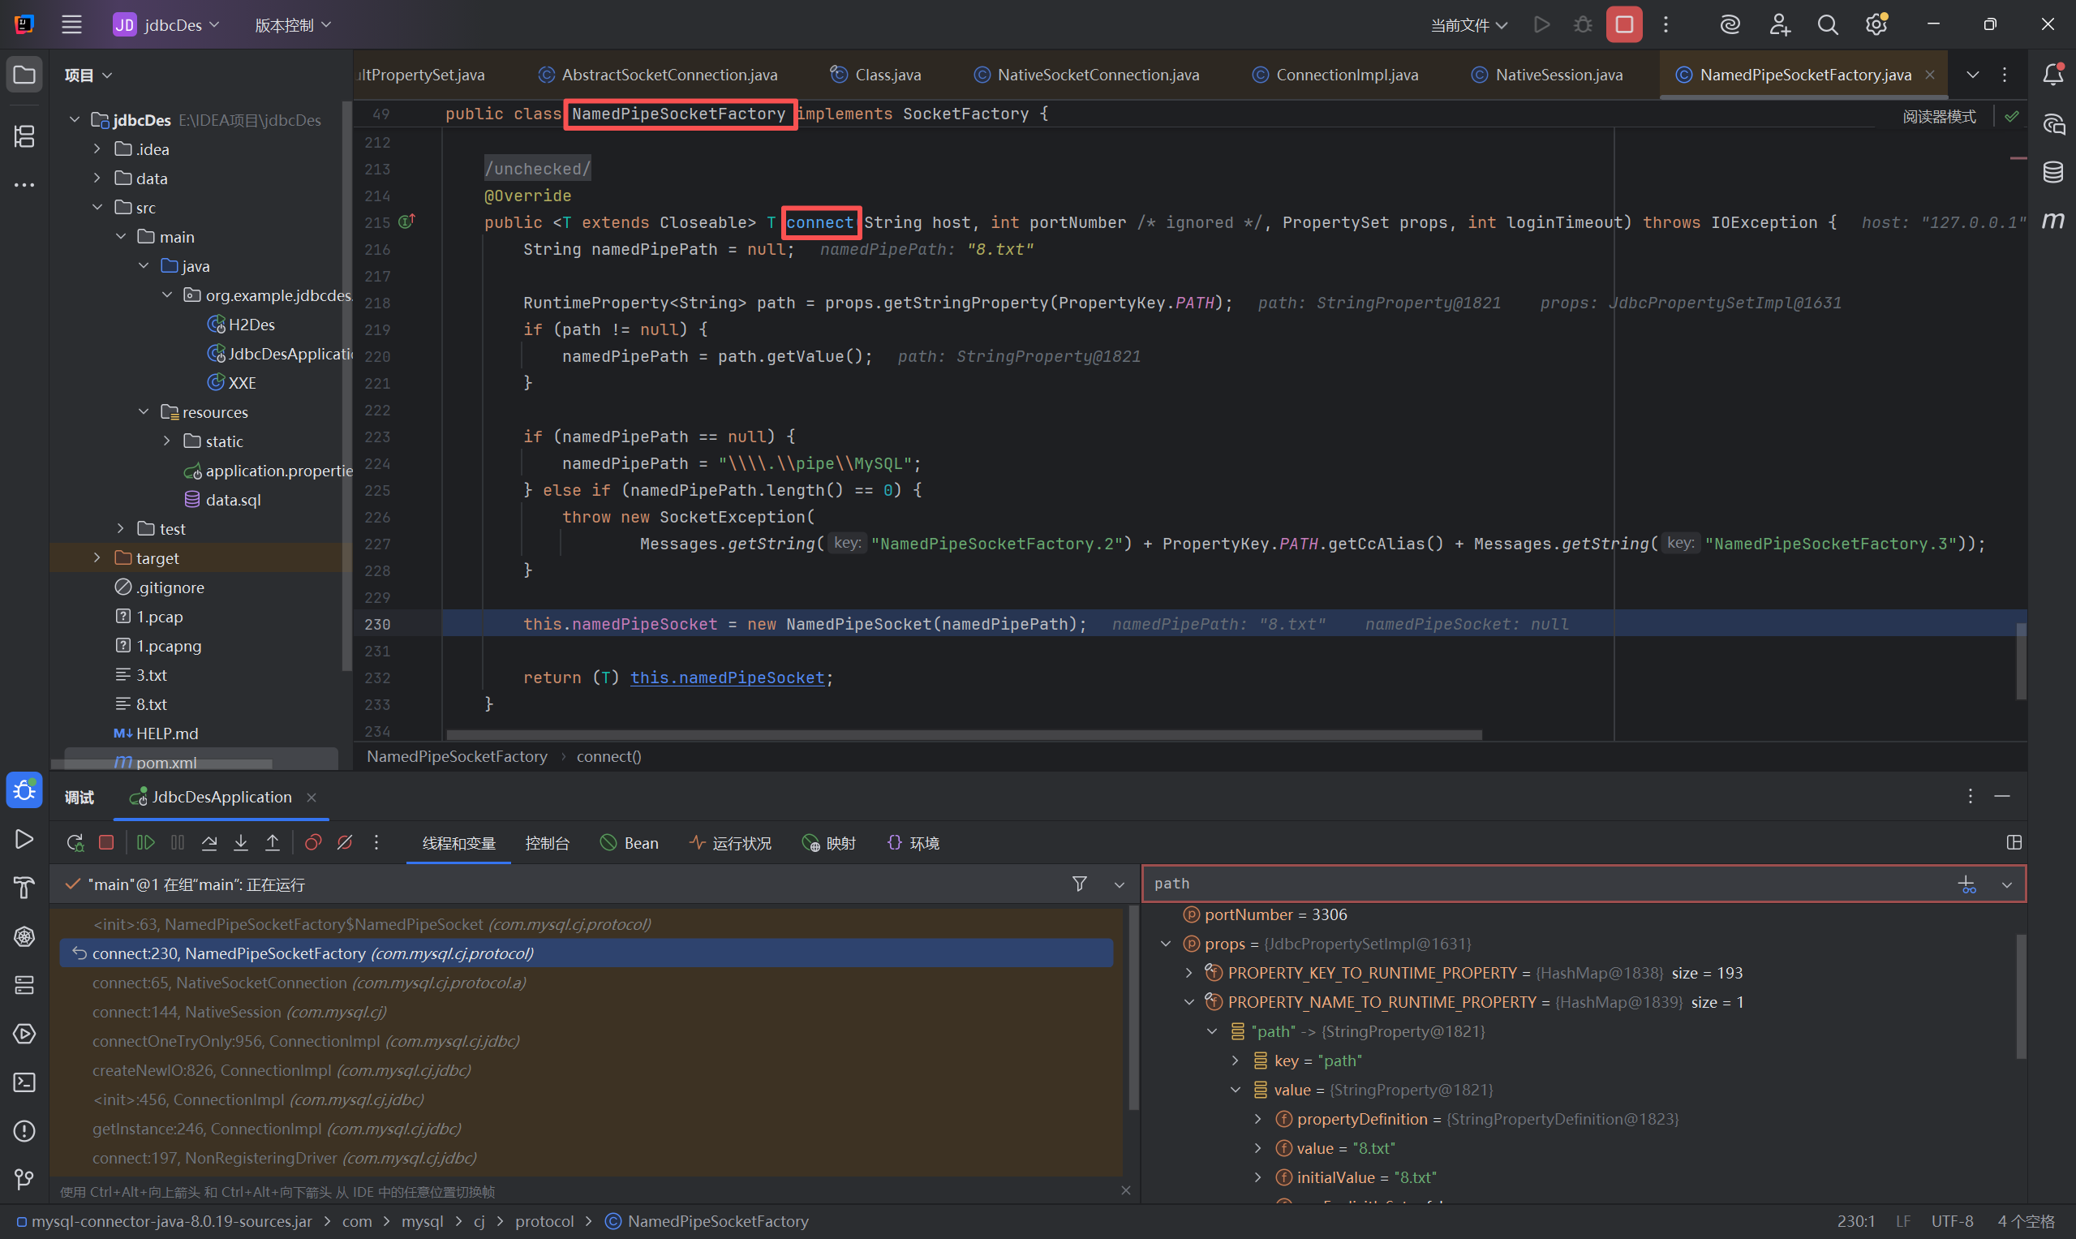
Task: Click the path evaluate expression field
Action: pyautogui.click(x=1545, y=884)
